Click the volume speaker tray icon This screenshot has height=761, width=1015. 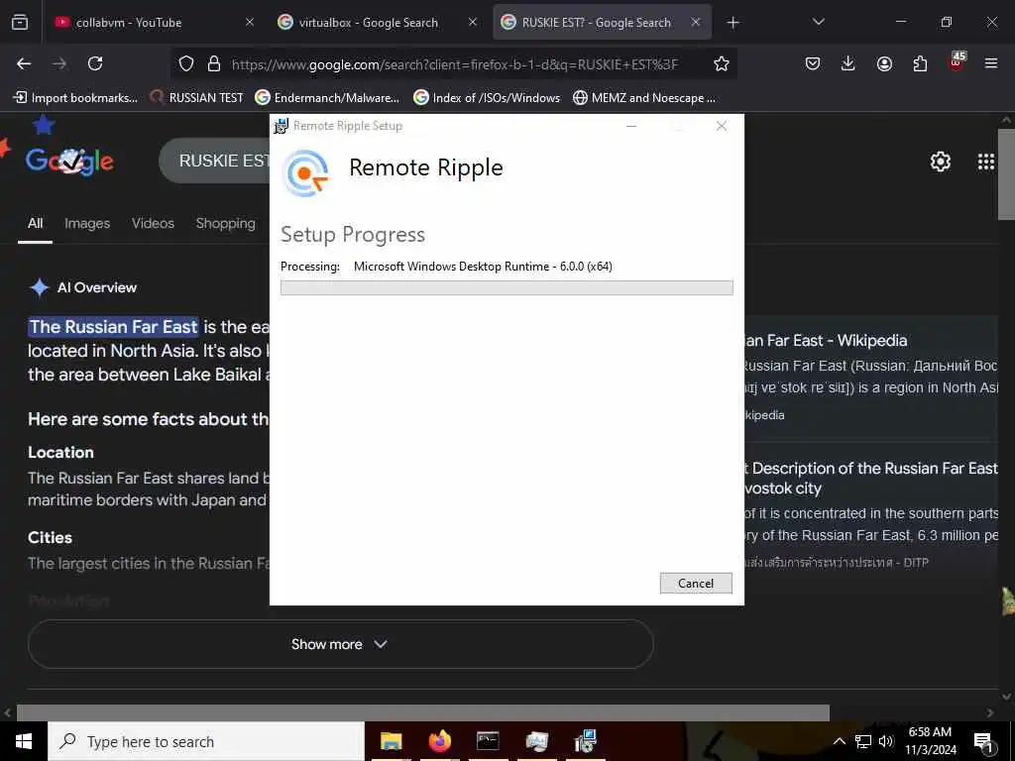coord(886,741)
